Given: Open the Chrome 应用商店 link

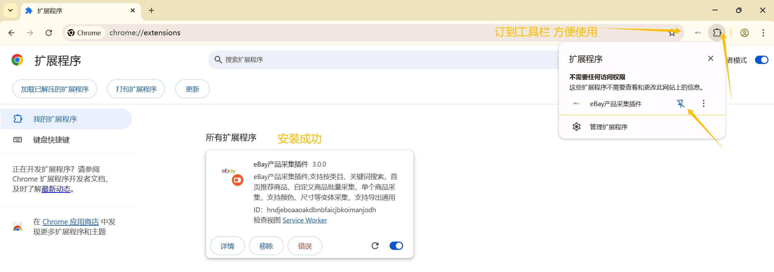Looking at the screenshot, I should point(71,222).
